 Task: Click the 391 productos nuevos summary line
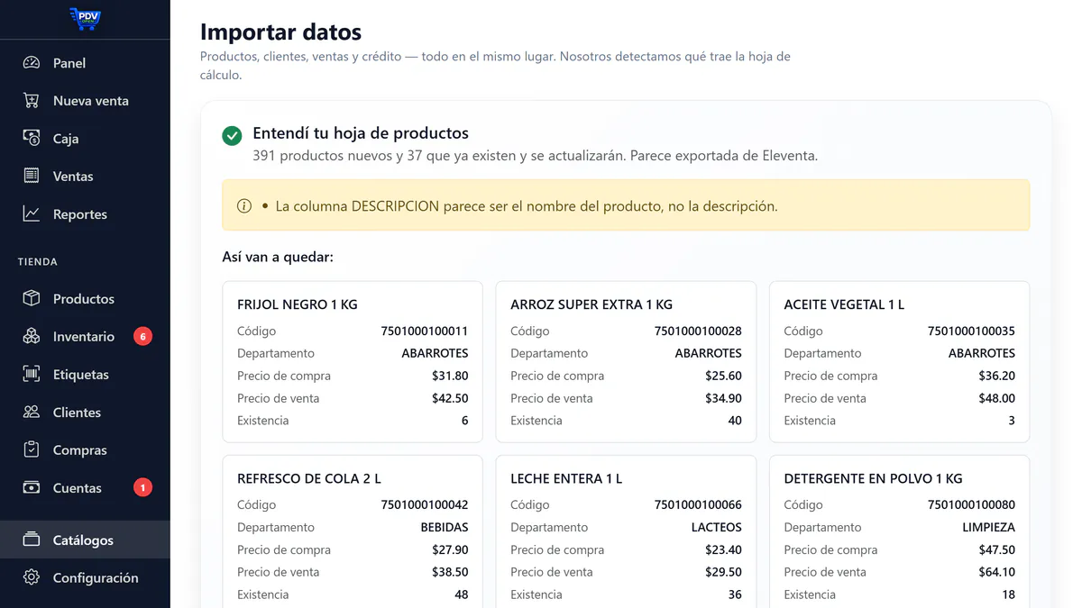[x=535, y=156]
